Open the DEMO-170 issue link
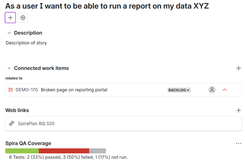Screen dimensions: 245x164 tap(27, 90)
